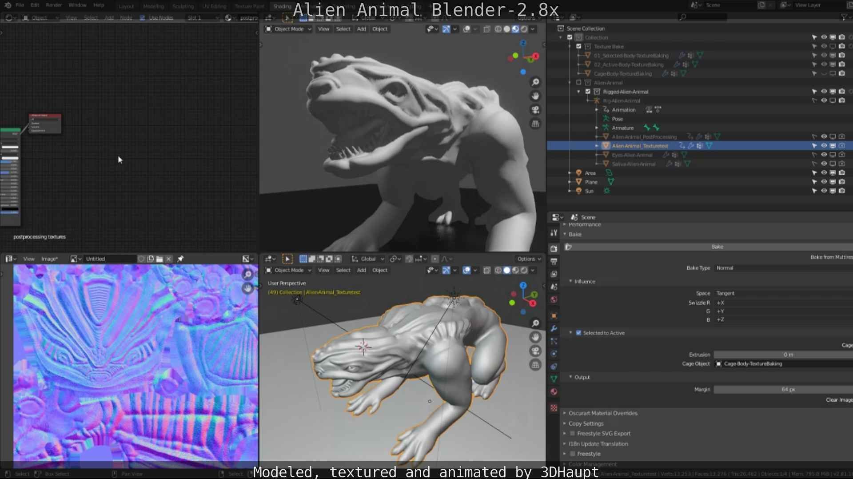Click the Extrusion value slider
Image resolution: width=853 pixels, height=479 pixels.
pos(783,355)
